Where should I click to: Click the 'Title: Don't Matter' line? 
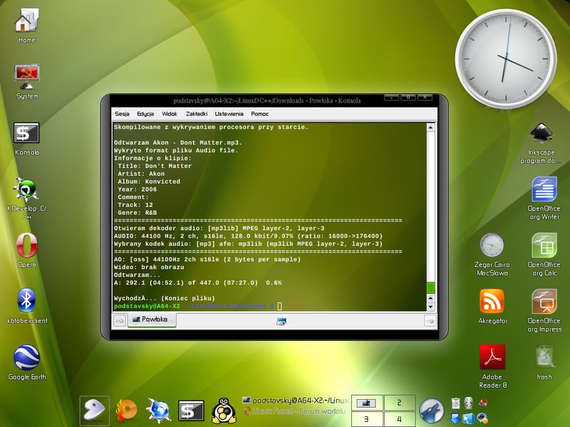[x=155, y=166]
